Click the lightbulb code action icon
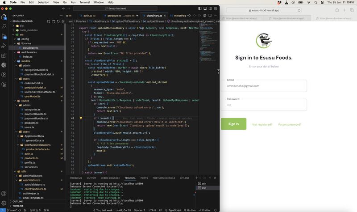The width and height of the screenshot is (357, 212). [x=81, y=118]
